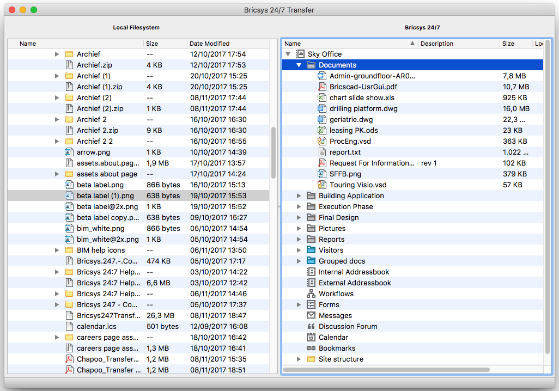Select the beta label (1).png file
This screenshot has height=391, width=559.
point(138,195)
